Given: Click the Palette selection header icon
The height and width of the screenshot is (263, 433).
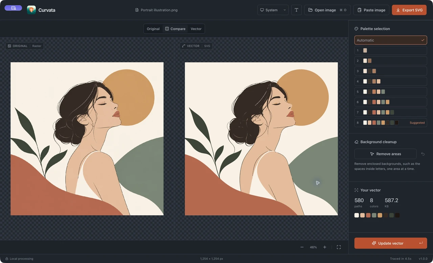Looking at the screenshot, I should click(x=356, y=29).
